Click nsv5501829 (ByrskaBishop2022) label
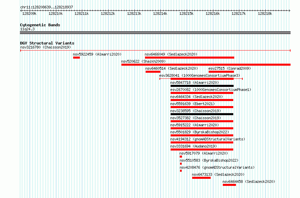This screenshot has width=300, height=198. pos(200,132)
